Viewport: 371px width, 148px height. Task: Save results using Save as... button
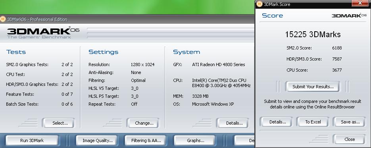tap(349, 122)
